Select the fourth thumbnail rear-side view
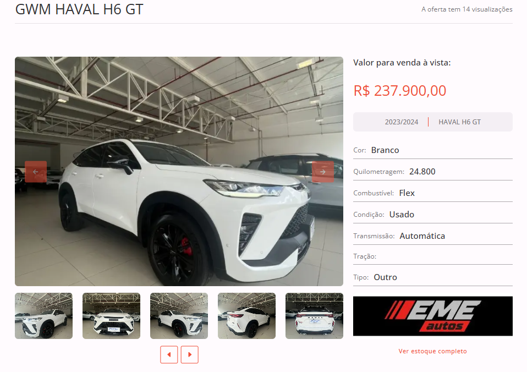Image resolution: width=527 pixels, height=372 pixels. [246, 315]
